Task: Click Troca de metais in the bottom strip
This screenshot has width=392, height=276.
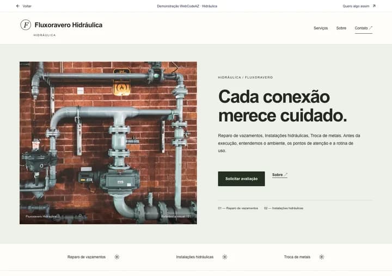Action: [x=297, y=257]
